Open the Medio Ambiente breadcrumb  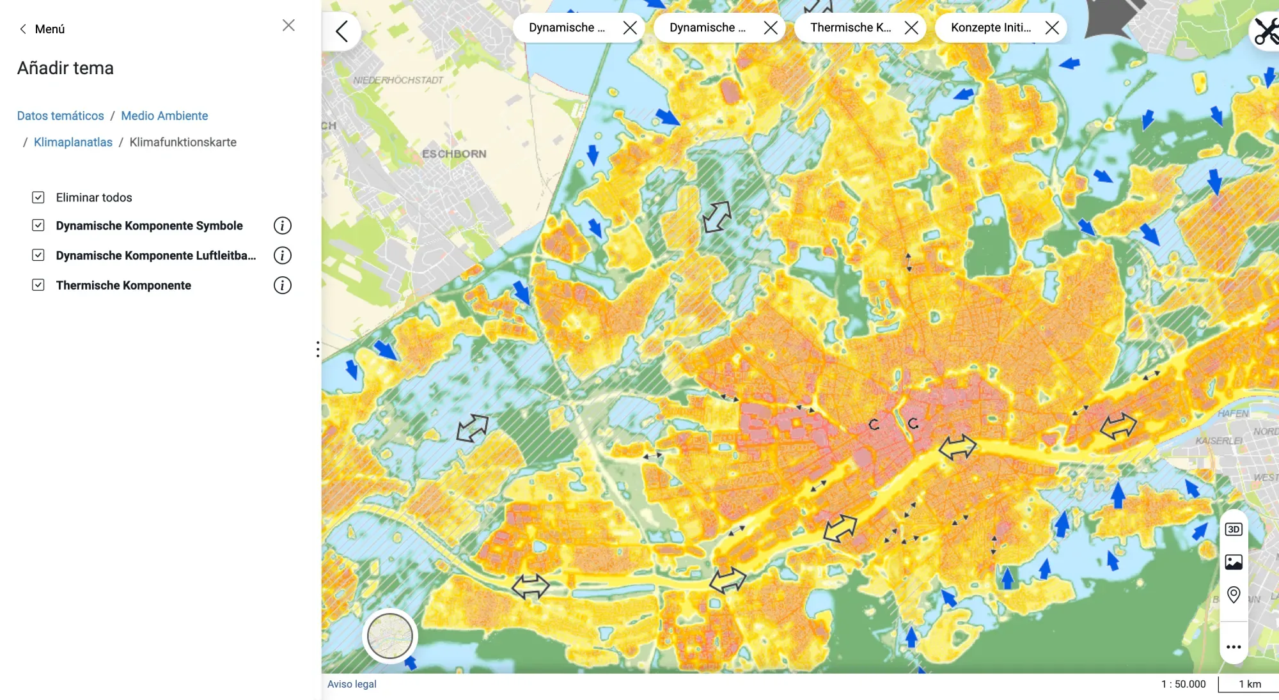[x=164, y=116]
